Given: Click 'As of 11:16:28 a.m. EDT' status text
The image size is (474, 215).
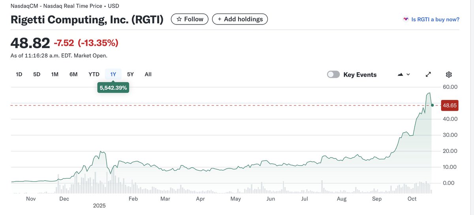Looking at the screenshot, I should pos(59,56).
